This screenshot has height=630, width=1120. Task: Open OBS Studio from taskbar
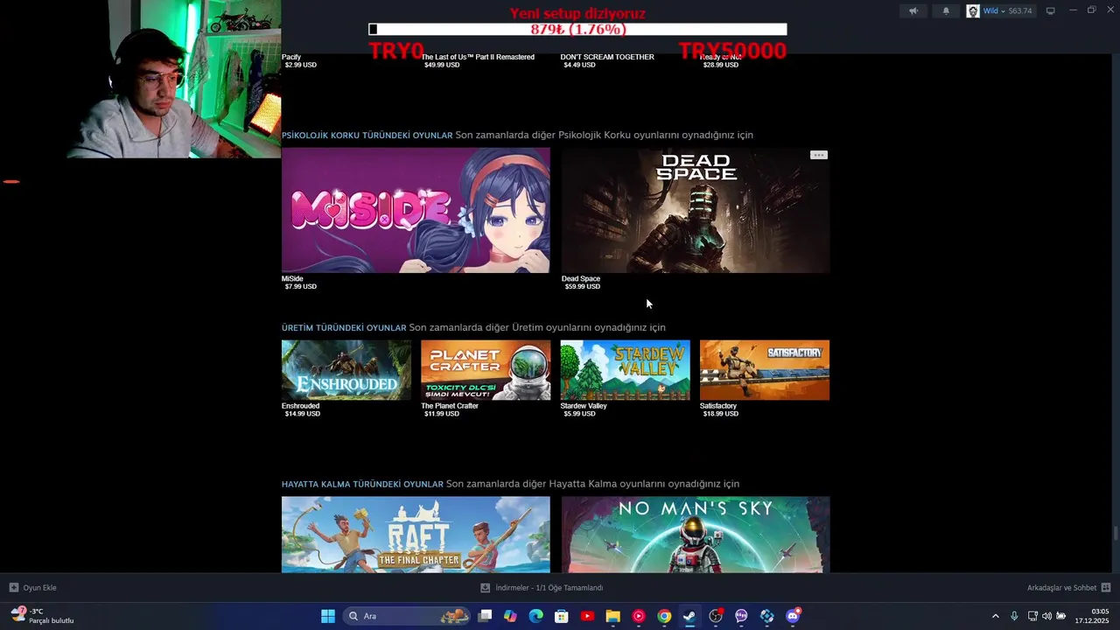point(716,616)
